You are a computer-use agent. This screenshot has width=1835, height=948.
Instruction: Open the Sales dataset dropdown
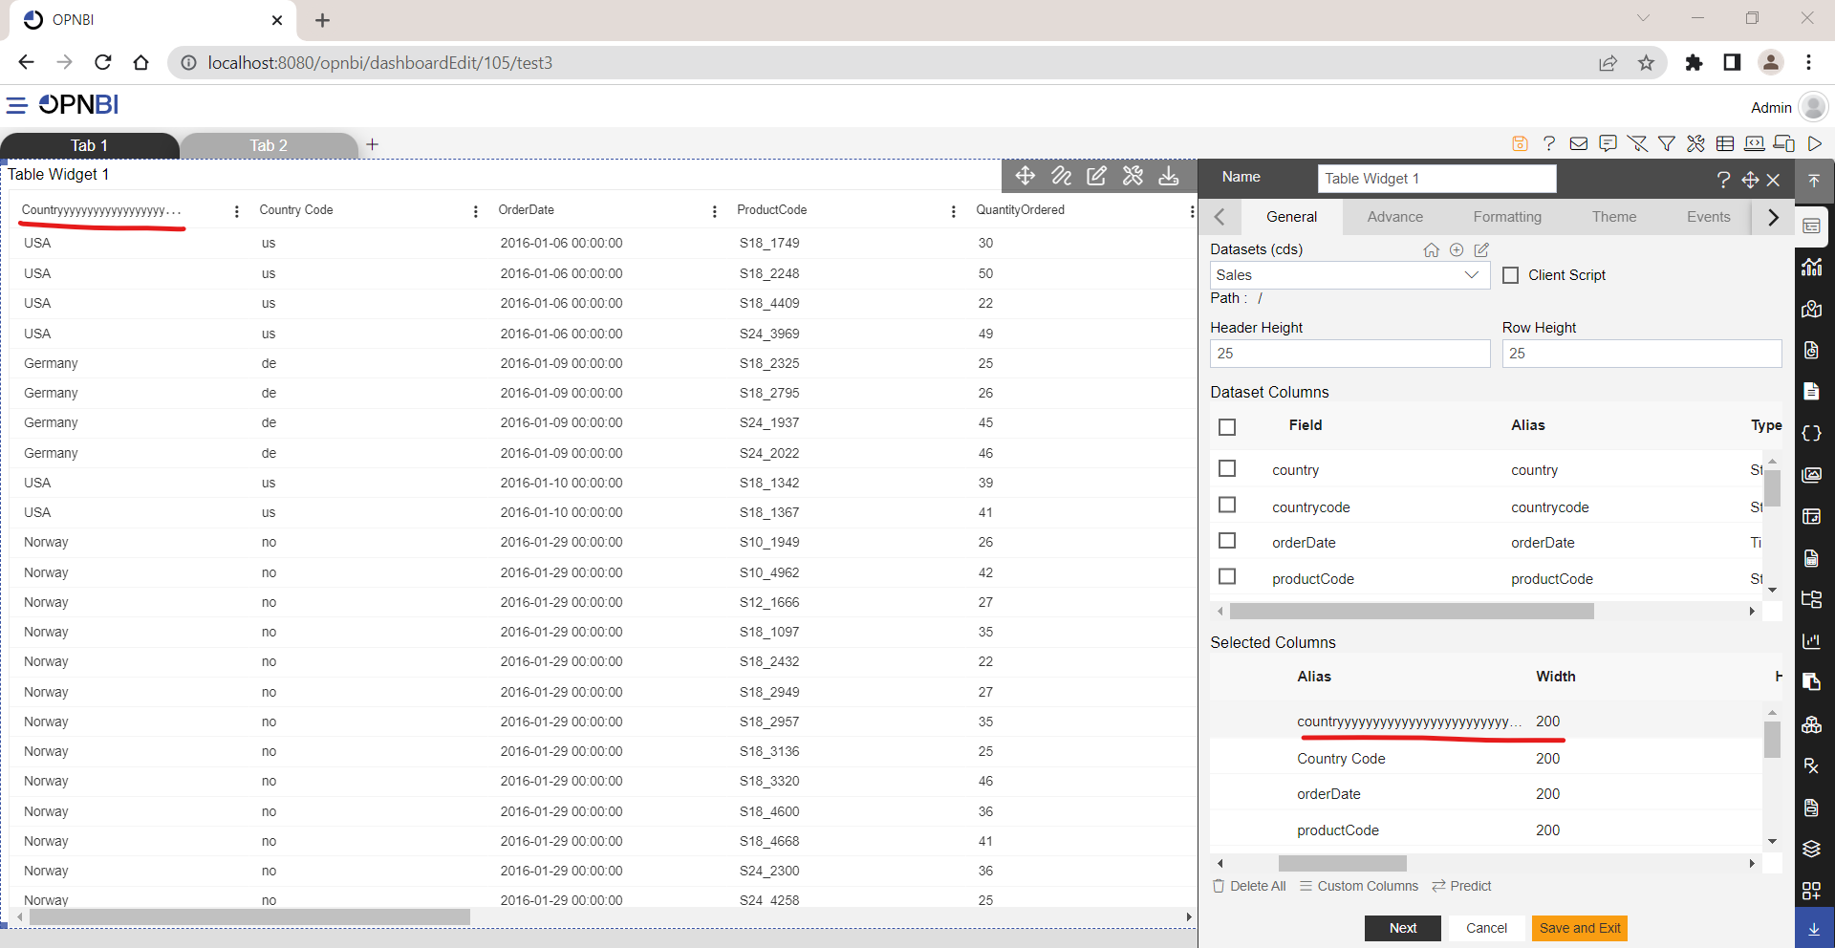pos(1349,275)
